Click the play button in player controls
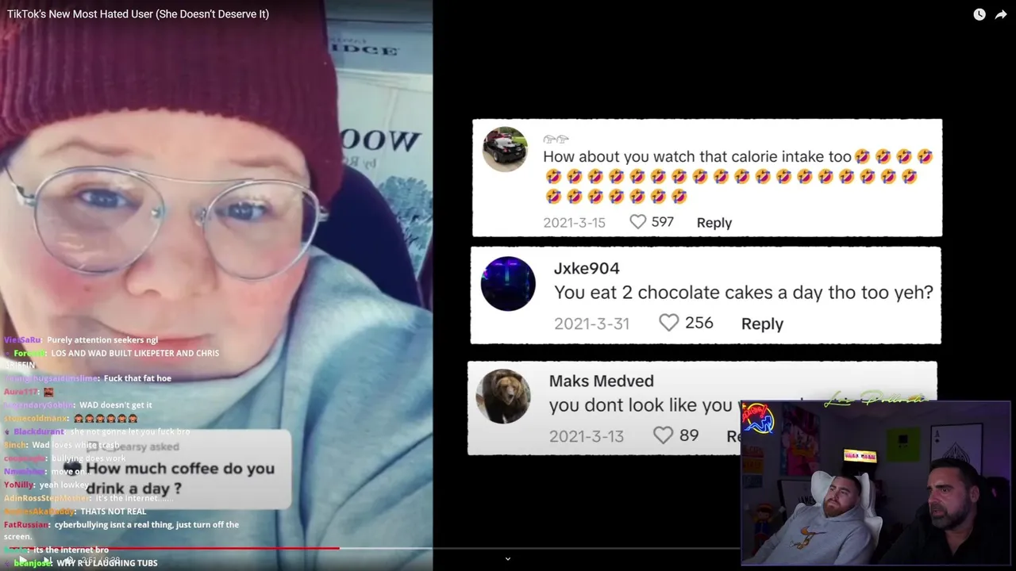Screen dimensions: 1016x571 click(22, 560)
